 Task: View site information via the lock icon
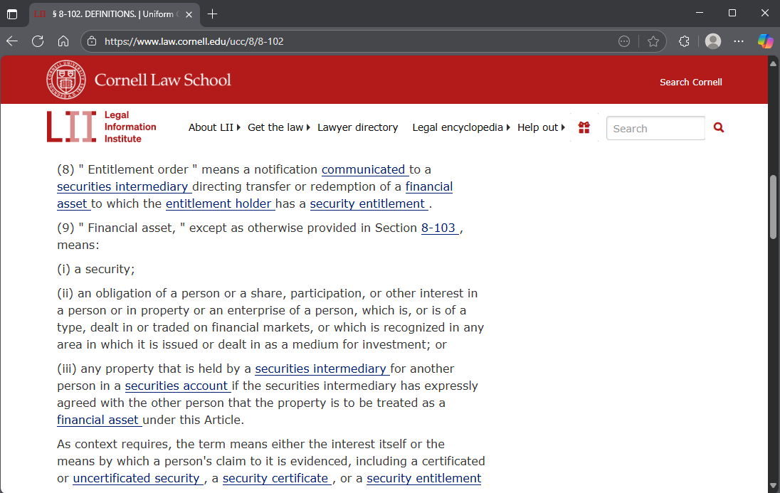90,41
